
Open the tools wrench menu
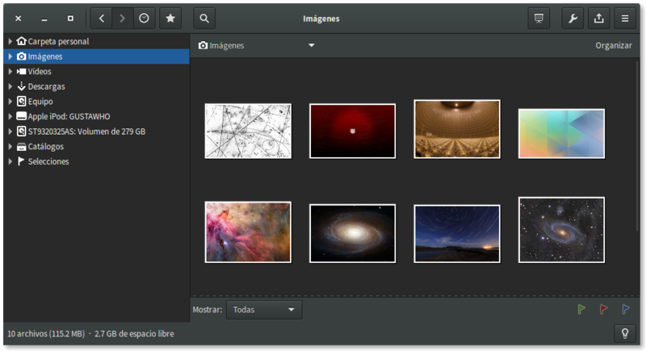(x=574, y=18)
